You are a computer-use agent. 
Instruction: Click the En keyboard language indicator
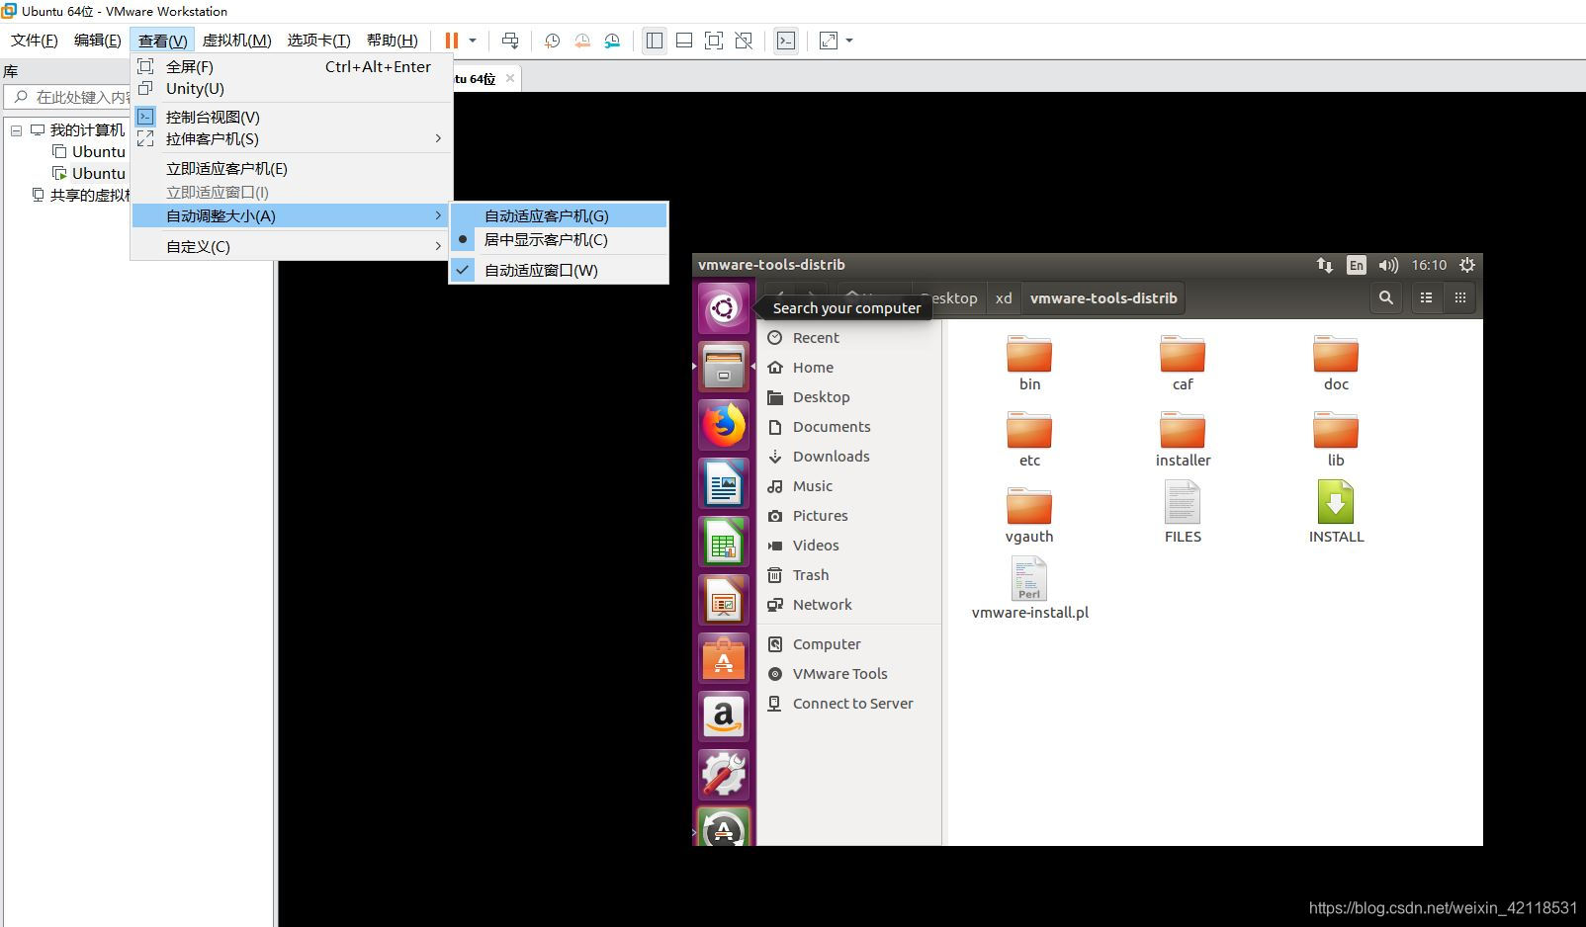[1357, 265]
